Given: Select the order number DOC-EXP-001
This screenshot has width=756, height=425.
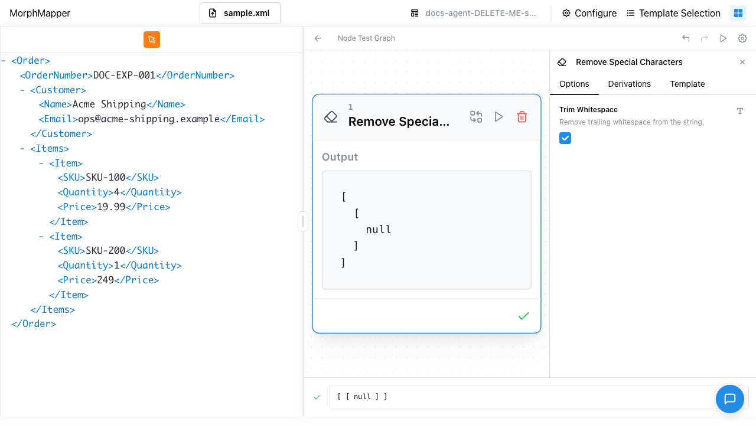Looking at the screenshot, I should 124,76.
